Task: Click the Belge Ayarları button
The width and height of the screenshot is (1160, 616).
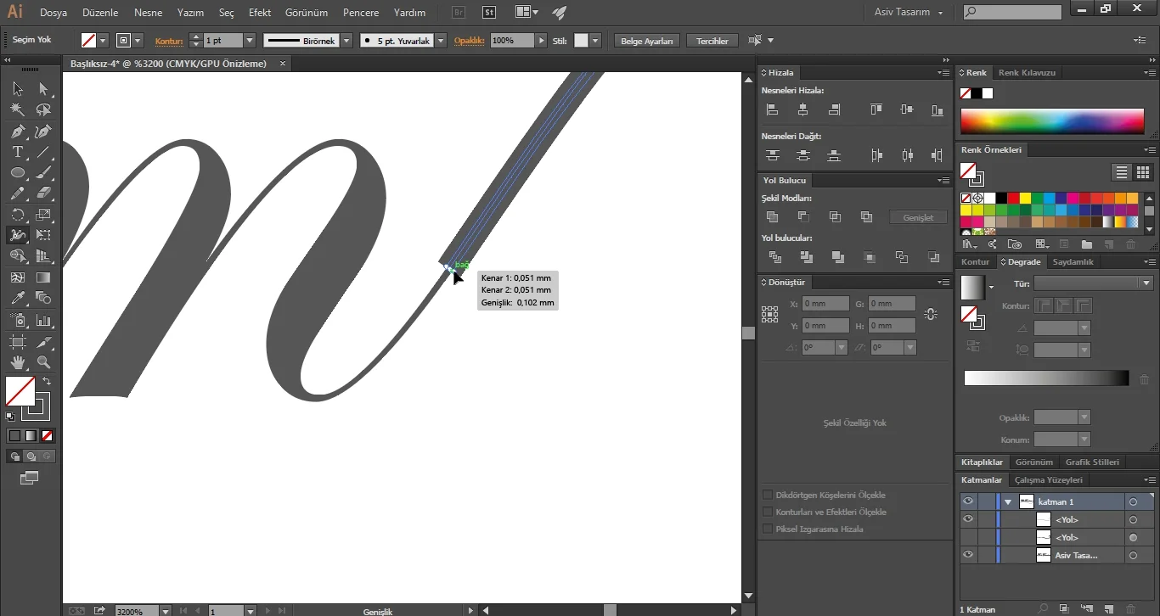Action: click(x=647, y=41)
